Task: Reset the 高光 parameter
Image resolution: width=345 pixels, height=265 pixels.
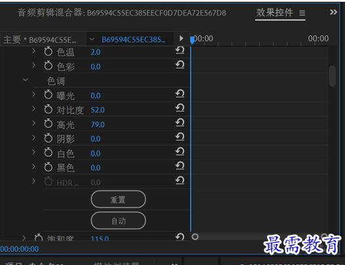Action: [180, 122]
